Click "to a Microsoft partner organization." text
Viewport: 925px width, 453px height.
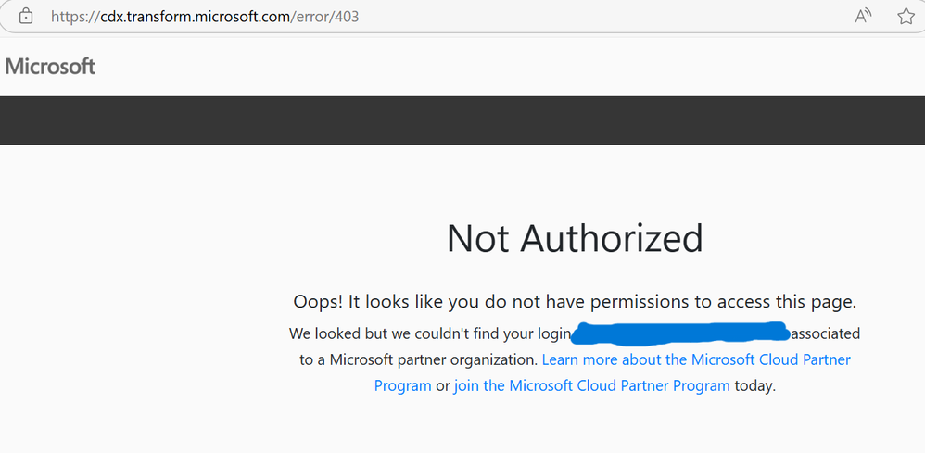(419, 359)
